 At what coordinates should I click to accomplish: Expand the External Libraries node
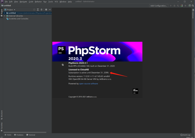[x=4, y=16]
